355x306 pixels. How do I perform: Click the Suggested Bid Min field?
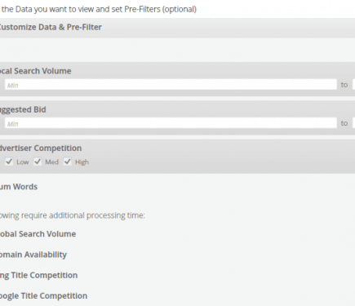171,123
